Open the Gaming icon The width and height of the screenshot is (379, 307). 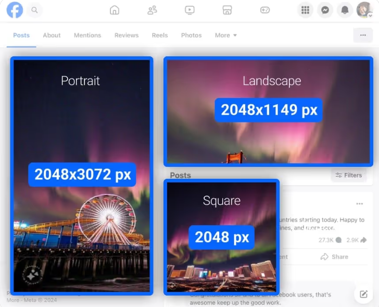pos(265,10)
